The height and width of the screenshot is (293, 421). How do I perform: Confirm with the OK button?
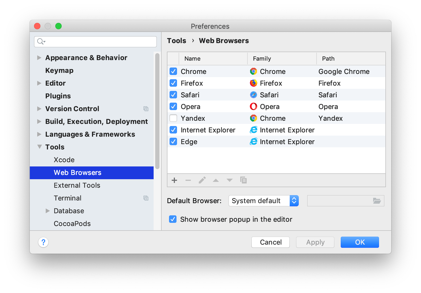coord(360,242)
